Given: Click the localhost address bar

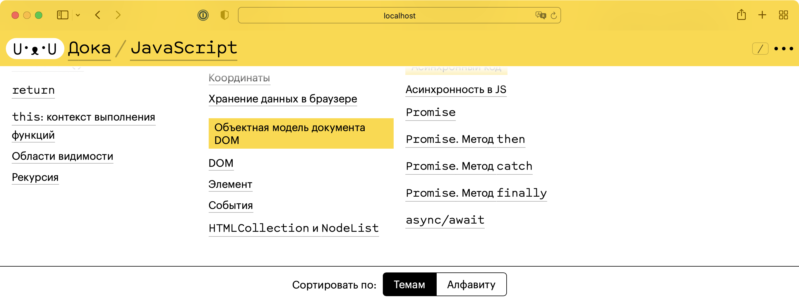Looking at the screenshot, I should tap(399, 16).
